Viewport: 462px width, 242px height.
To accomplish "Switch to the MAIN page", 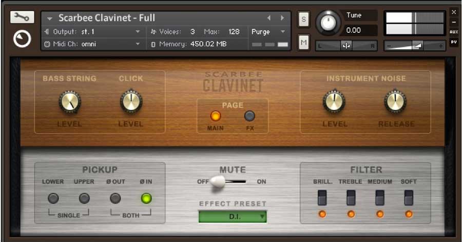I will click(216, 116).
